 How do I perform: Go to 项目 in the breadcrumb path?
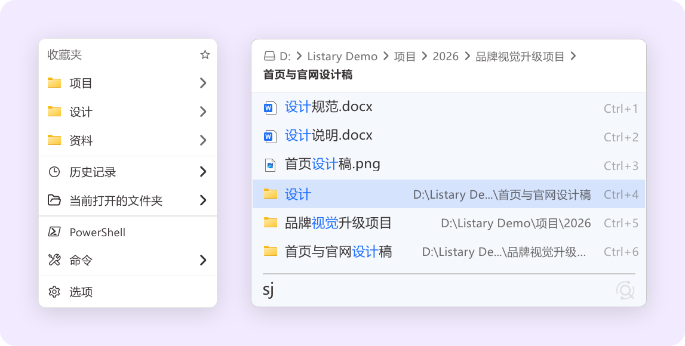pos(404,56)
